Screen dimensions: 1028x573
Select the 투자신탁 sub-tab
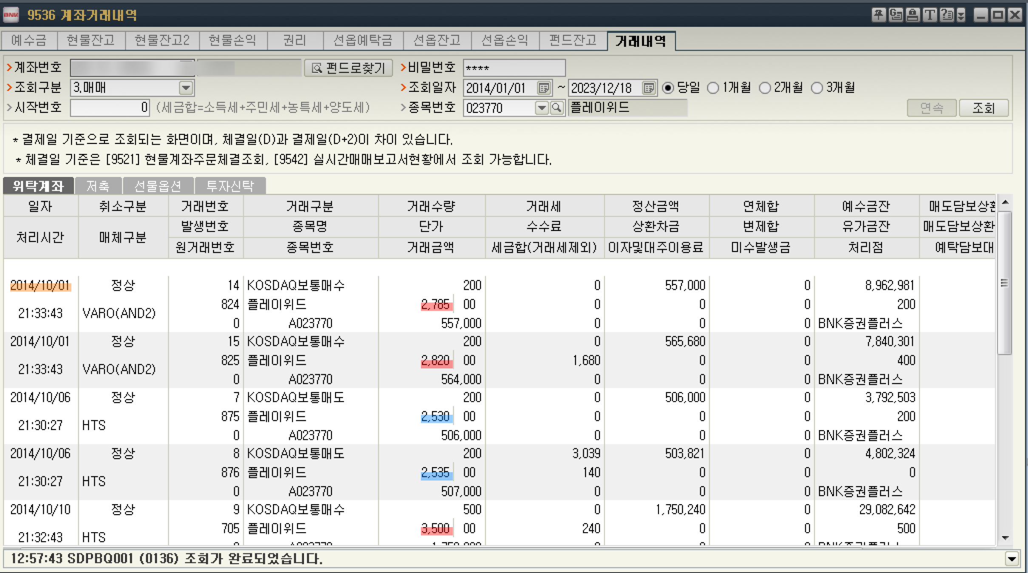(230, 186)
